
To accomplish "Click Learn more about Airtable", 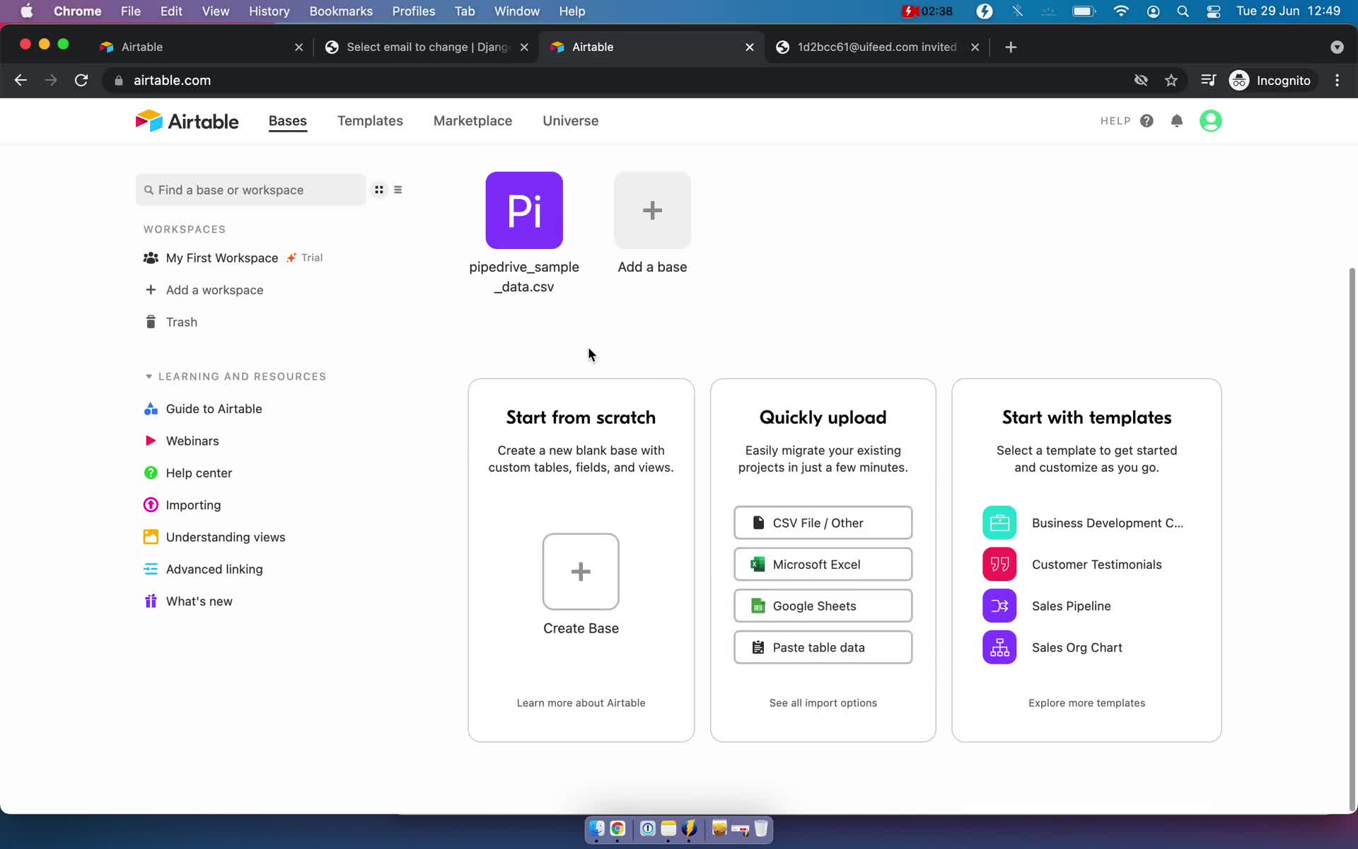I will [581, 703].
